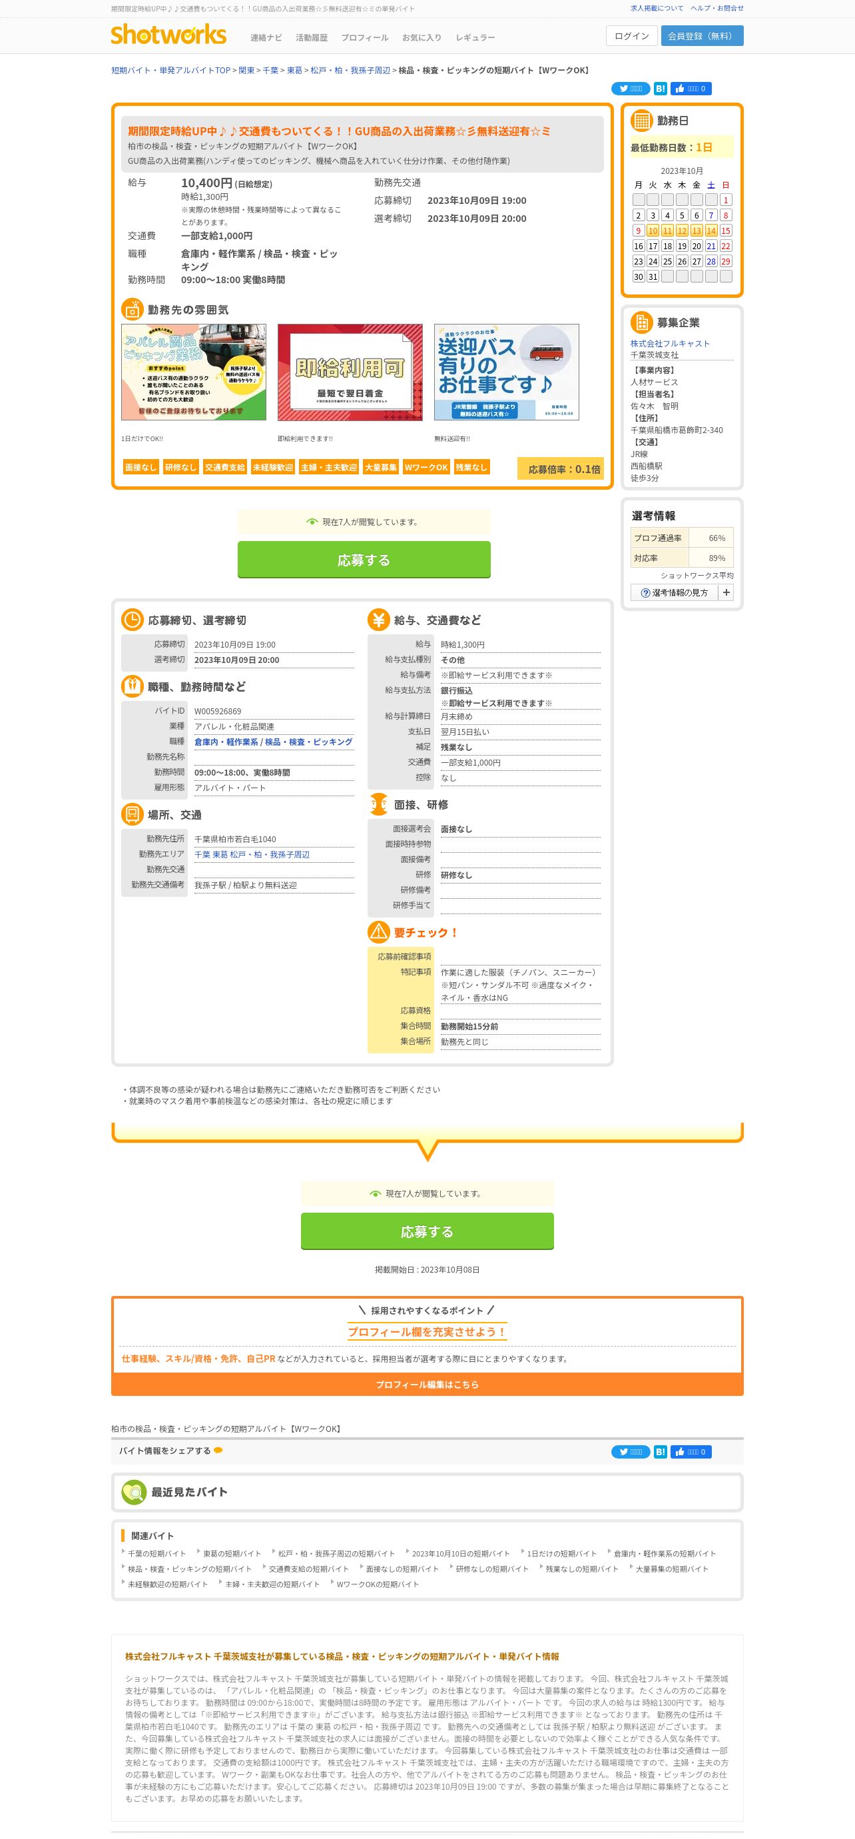855x1839 pixels.
Task: Click the 大量募集 tag
Action: click(x=380, y=467)
